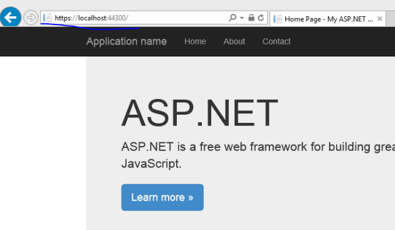Open the Application name brand link
Screen dimensions: 395x230
(x=127, y=41)
